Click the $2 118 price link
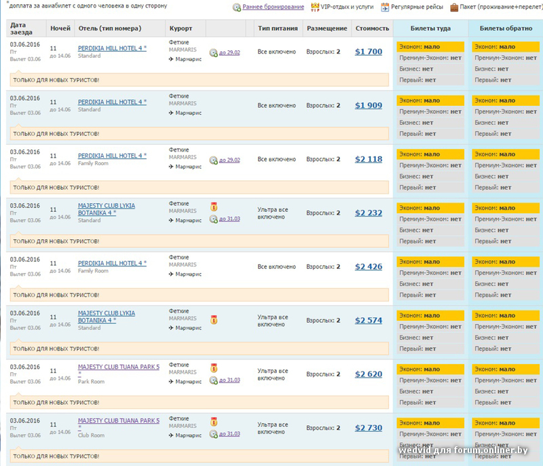Image resolution: width=543 pixels, height=466 pixels. coord(369,160)
